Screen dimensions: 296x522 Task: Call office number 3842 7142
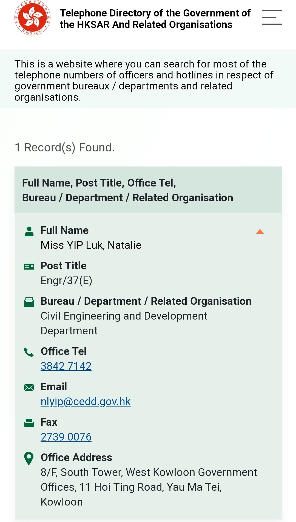(66, 366)
